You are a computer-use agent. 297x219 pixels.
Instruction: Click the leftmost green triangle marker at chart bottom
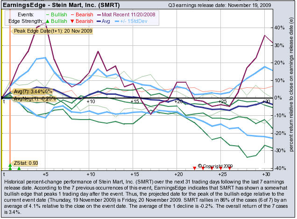pyautogui.click(x=10, y=168)
